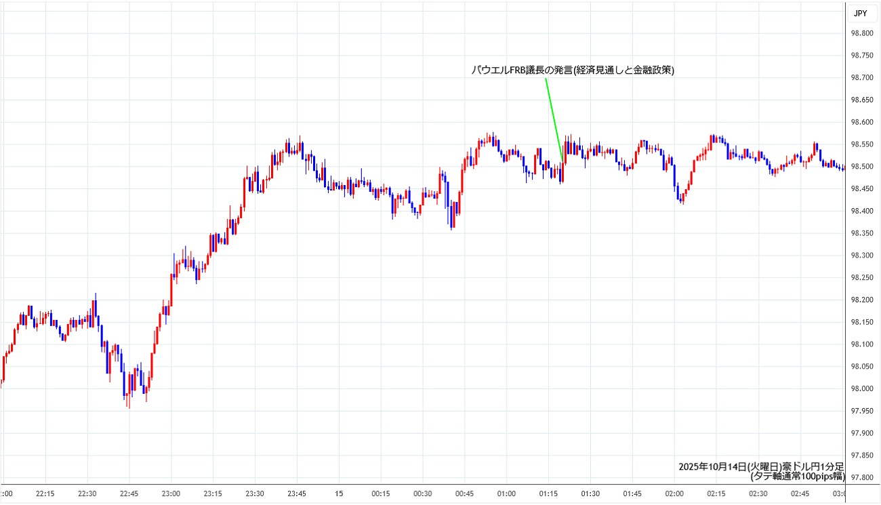
Task: Click the 98.650 price axis label
Action: pyautogui.click(x=861, y=100)
